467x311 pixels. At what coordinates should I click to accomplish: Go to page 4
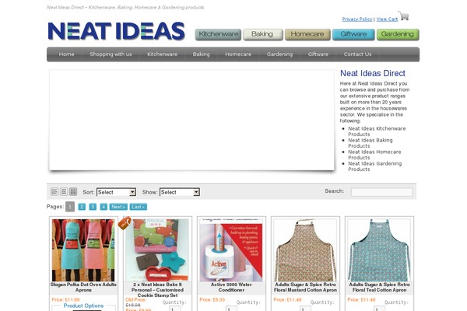click(104, 207)
